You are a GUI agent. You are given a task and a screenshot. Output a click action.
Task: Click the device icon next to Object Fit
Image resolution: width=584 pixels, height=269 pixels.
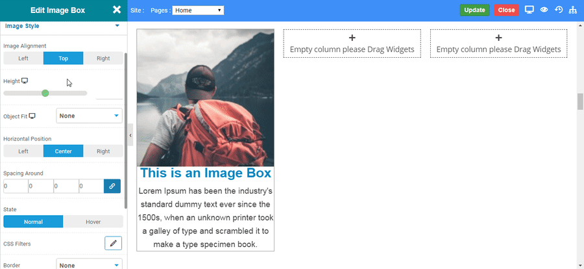32,116
